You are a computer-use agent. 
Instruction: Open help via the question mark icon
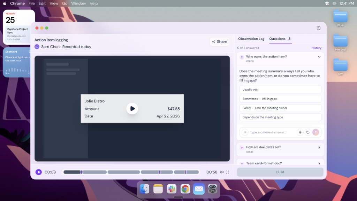click(x=319, y=28)
